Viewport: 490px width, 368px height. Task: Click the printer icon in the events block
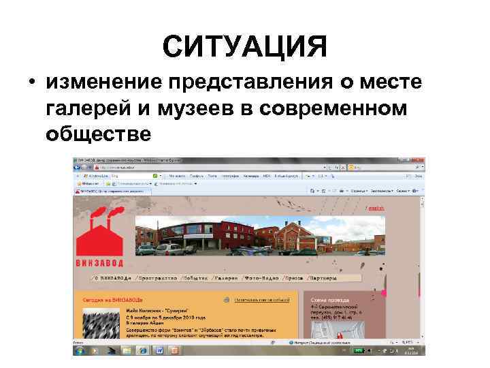click(227, 300)
